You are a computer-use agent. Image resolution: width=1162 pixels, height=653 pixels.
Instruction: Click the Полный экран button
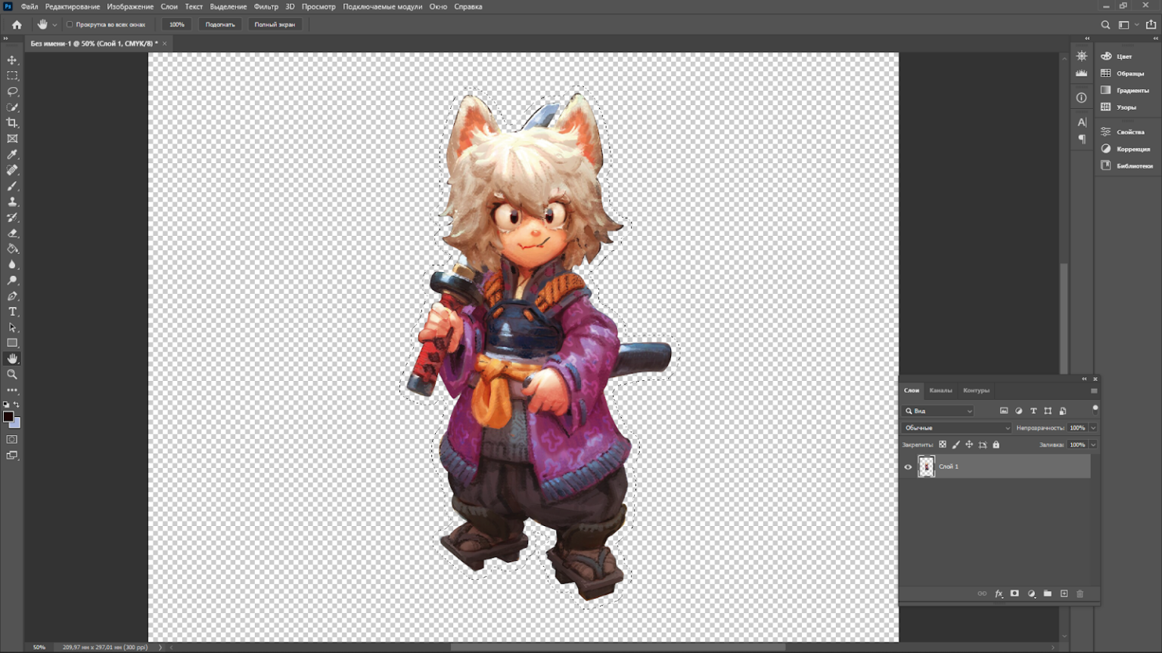[x=275, y=24]
